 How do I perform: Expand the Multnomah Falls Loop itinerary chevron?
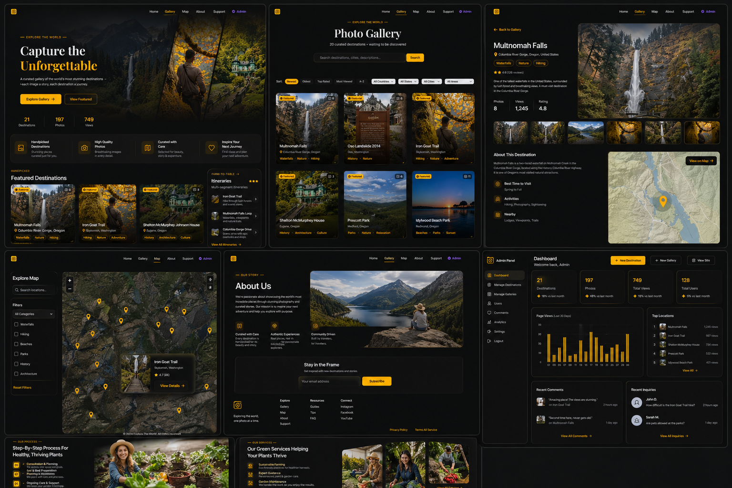(256, 216)
